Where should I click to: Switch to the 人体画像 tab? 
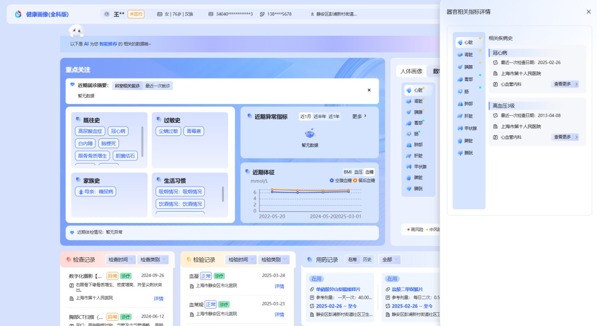click(x=411, y=71)
